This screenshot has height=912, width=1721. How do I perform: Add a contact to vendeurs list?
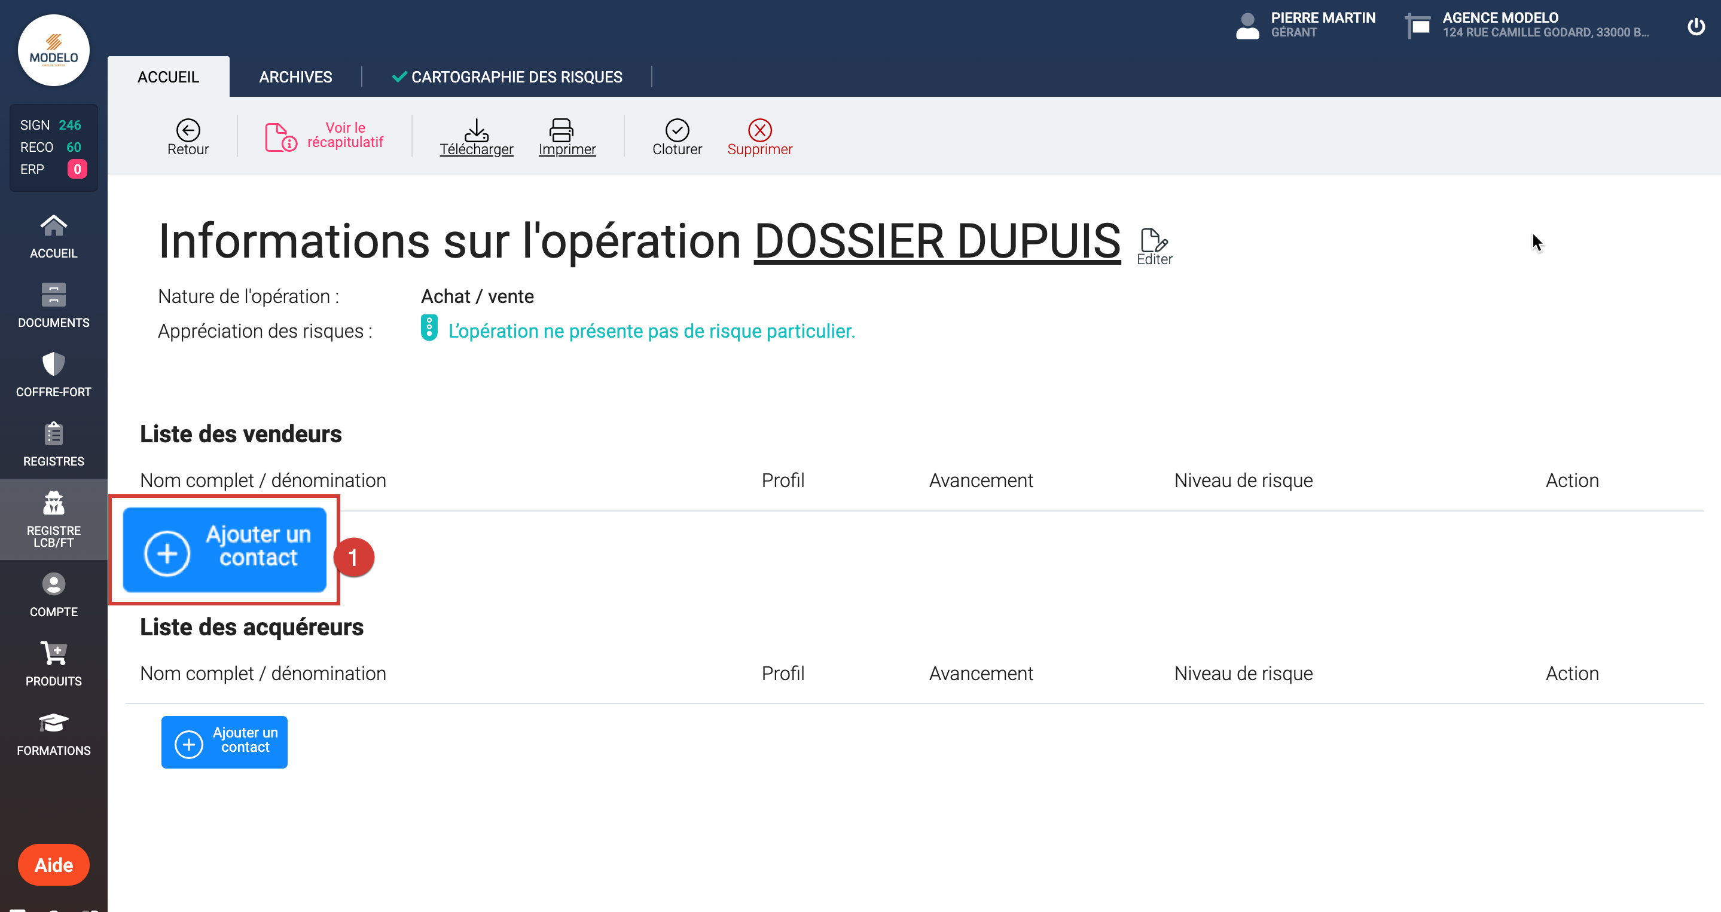pos(224,549)
